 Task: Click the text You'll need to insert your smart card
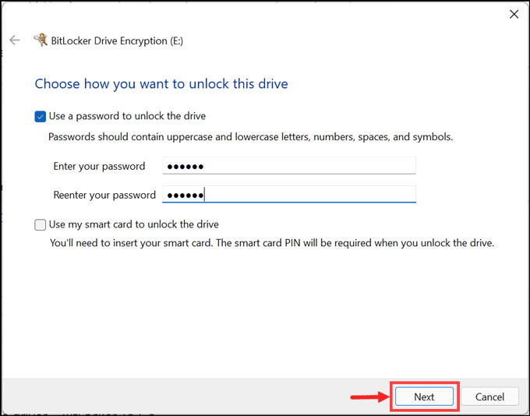click(x=131, y=243)
